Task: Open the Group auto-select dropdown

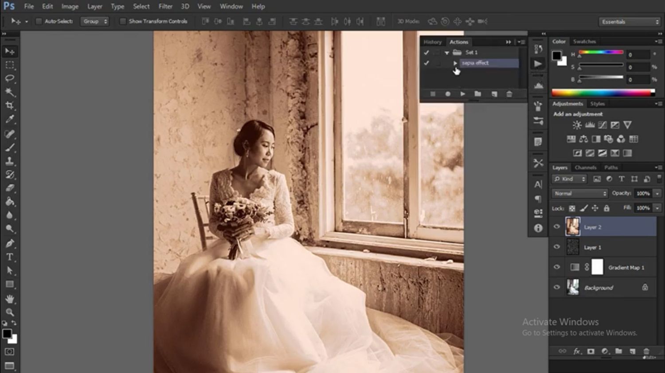Action: (94, 21)
